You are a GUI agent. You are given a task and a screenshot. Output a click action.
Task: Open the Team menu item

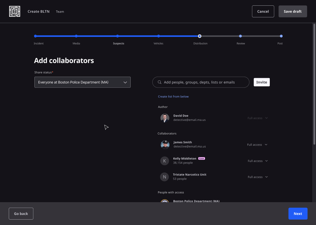60,11
